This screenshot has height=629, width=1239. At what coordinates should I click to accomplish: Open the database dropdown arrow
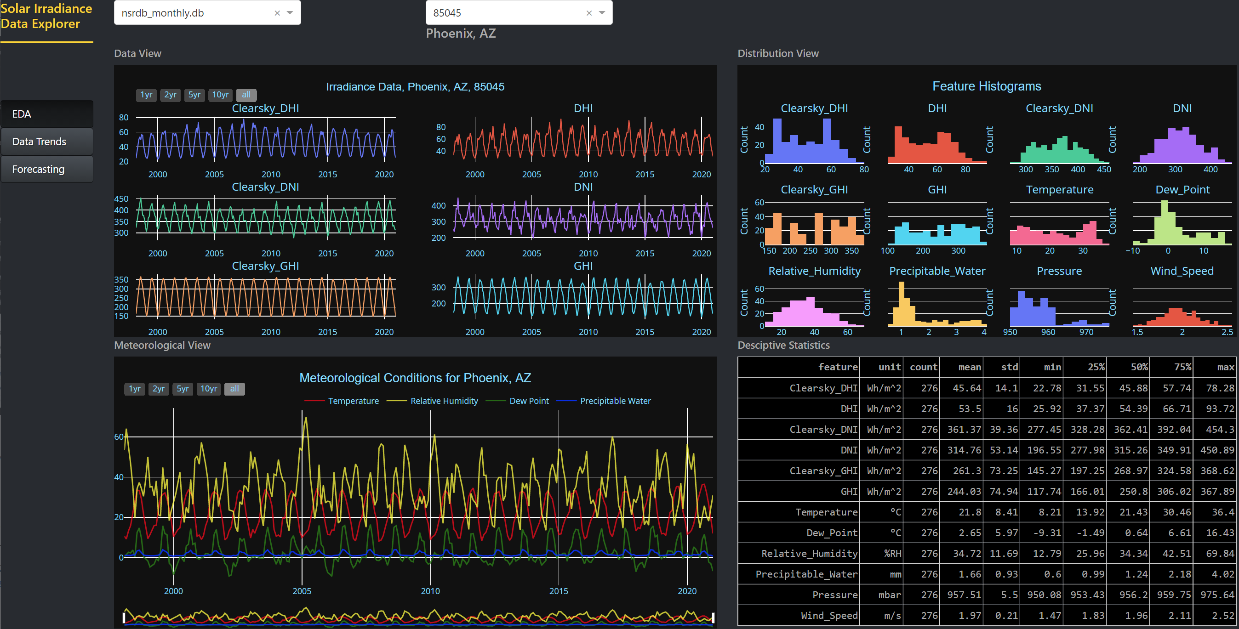click(290, 13)
